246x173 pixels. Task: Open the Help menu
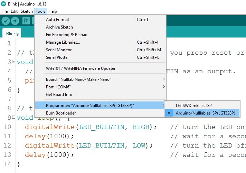click(53, 11)
